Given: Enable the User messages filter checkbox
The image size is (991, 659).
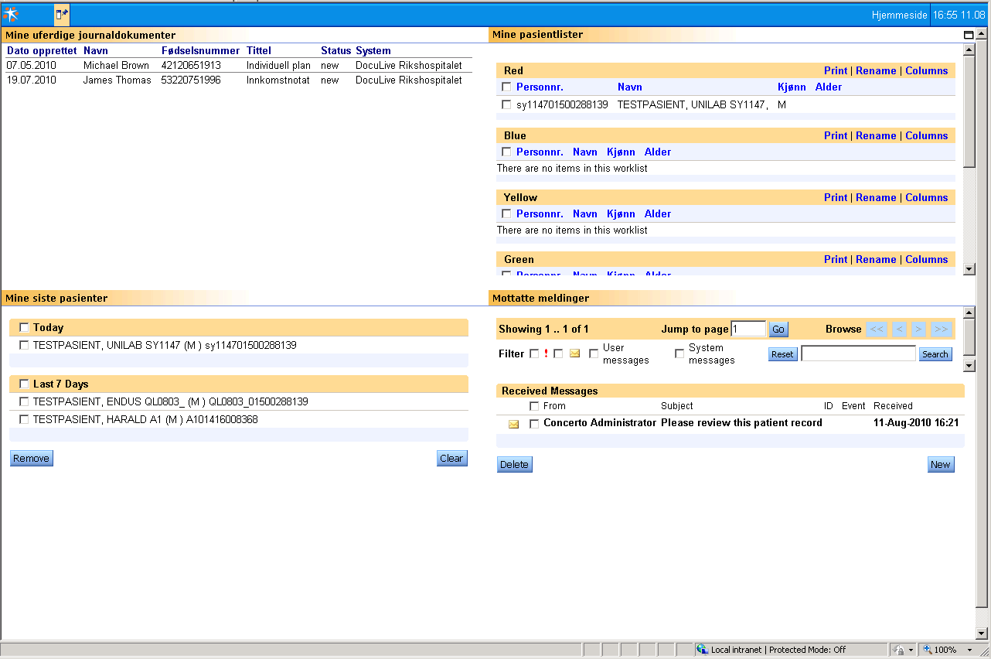Looking at the screenshot, I should pyautogui.click(x=594, y=353).
